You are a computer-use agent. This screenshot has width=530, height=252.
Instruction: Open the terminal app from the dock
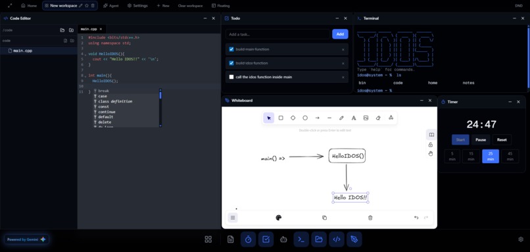tap(301, 239)
